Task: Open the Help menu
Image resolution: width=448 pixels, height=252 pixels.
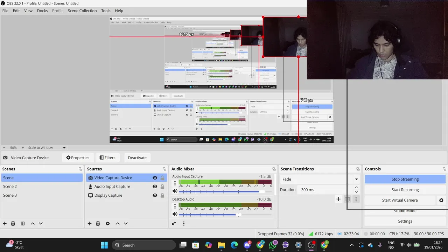Action: click(119, 11)
